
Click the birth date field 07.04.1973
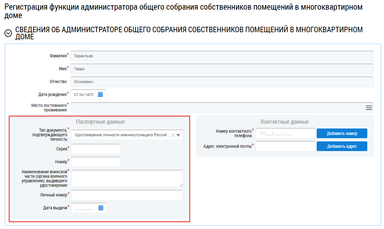pyautogui.click(x=84, y=95)
